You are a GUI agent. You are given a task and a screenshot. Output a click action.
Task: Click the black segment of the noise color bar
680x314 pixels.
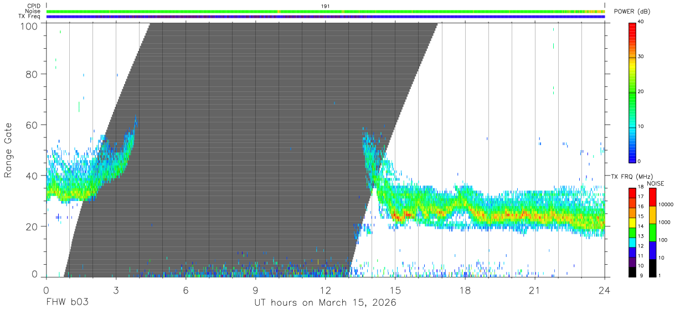pos(653,268)
